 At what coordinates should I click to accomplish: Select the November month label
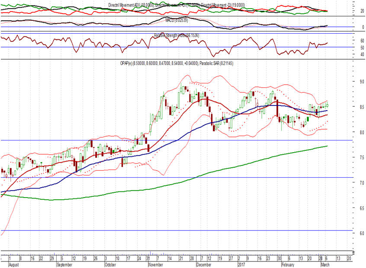coord(156,265)
